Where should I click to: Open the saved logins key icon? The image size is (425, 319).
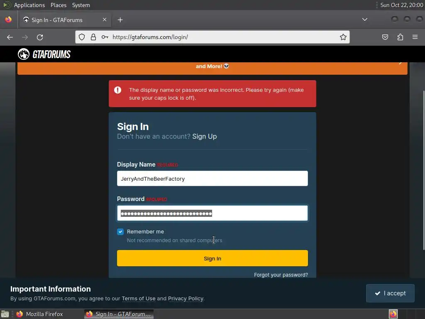tap(105, 37)
